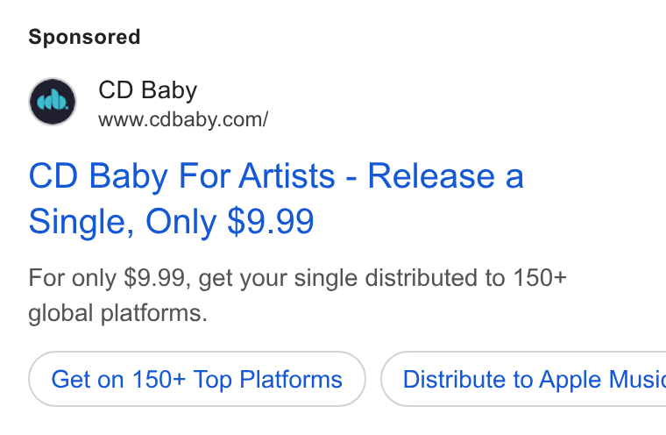The height and width of the screenshot is (435, 666).
Task: Click the 'Single, Only $9.99' headline line
Action: 171,222
